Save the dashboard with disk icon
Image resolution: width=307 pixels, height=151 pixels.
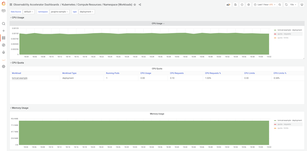[x=235, y=5]
